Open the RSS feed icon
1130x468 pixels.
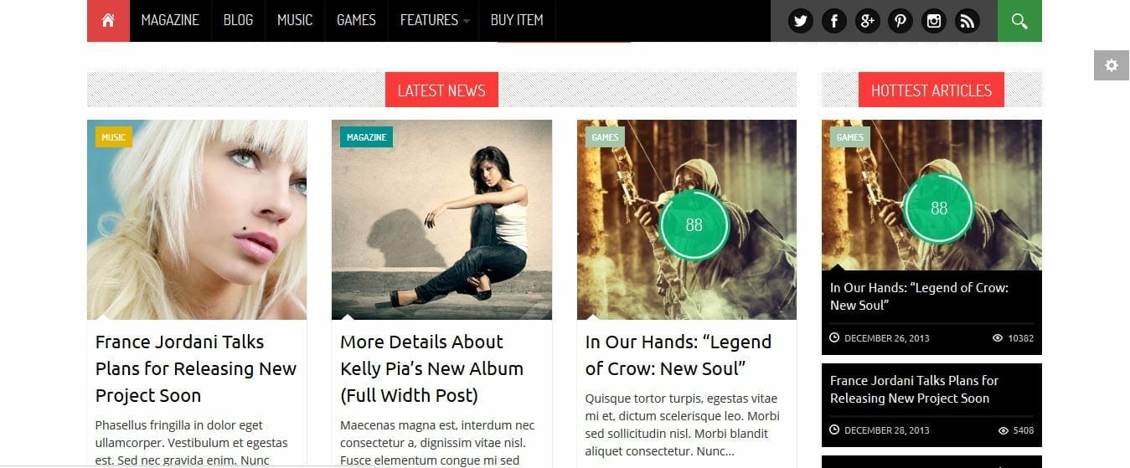click(967, 21)
